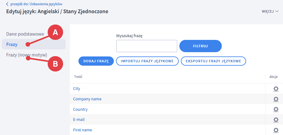Expand the WIĘCEJ dropdown menu
The height and width of the screenshot is (135, 283).
point(270,11)
